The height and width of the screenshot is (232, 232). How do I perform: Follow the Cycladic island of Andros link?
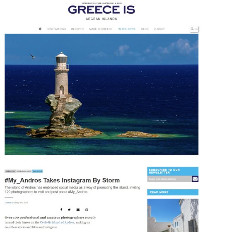click(x=57, y=222)
